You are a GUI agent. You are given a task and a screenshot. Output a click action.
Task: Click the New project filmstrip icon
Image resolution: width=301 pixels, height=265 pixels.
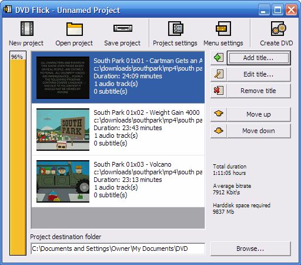tap(27, 29)
